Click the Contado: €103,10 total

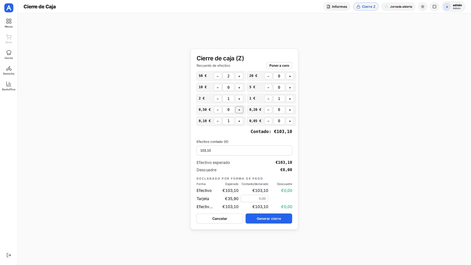[271, 132]
